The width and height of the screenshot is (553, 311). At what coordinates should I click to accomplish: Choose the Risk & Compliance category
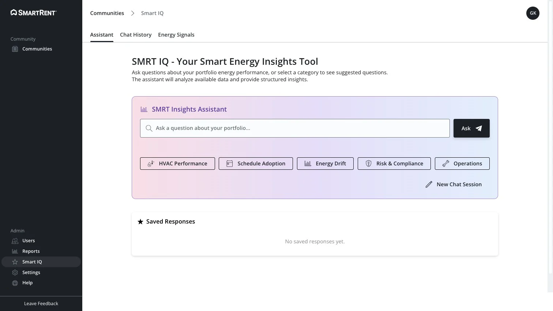[394, 164]
